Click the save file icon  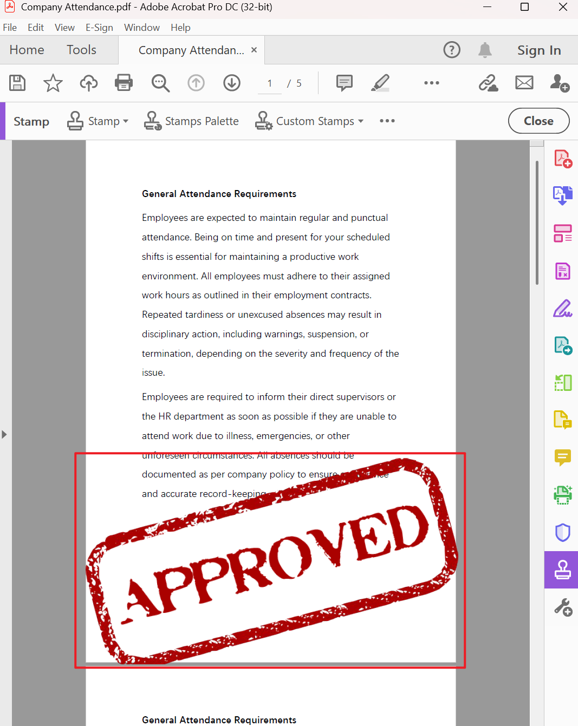click(x=17, y=83)
